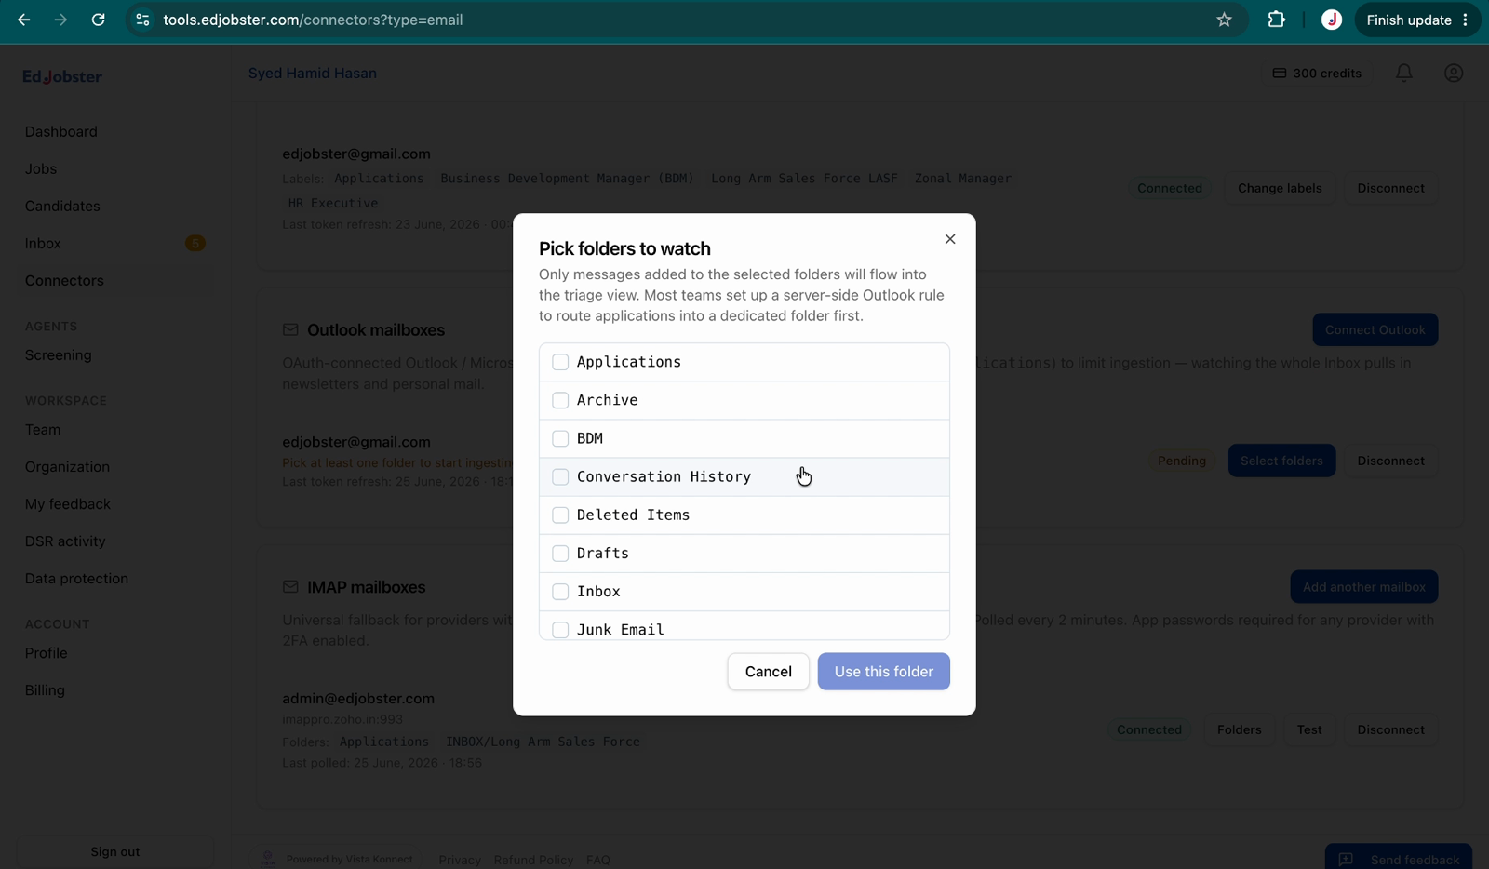Open Billing account page
This screenshot has height=869, width=1489.
coord(45,690)
